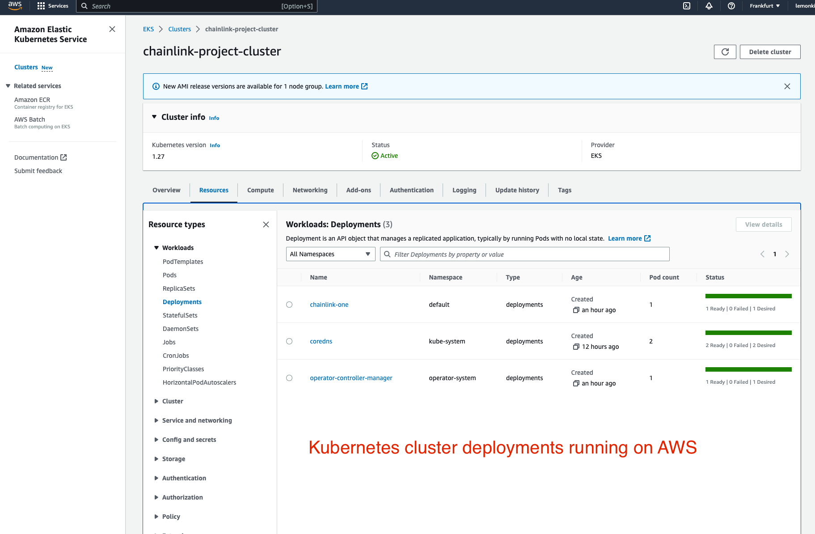This screenshot has height=534, width=815.
Task: Open the All Namespaces dropdown
Action: coord(330,254)
